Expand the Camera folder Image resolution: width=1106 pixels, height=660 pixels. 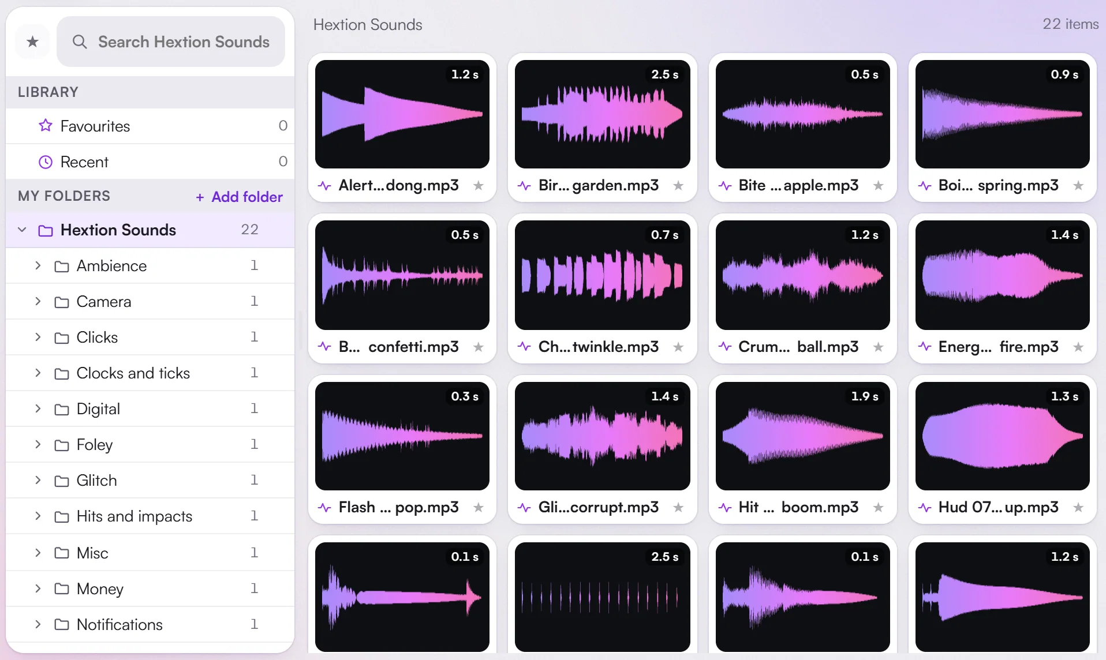click(38, 301)
